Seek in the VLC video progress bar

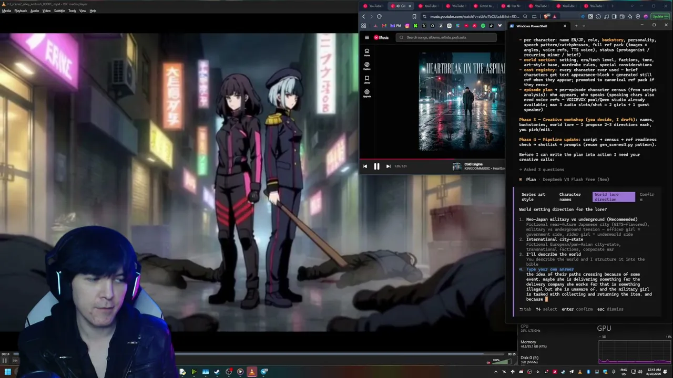coord(258,354)
